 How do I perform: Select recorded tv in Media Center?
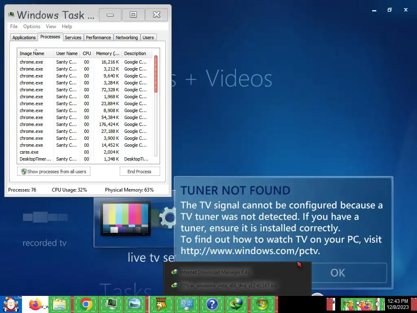44,243
